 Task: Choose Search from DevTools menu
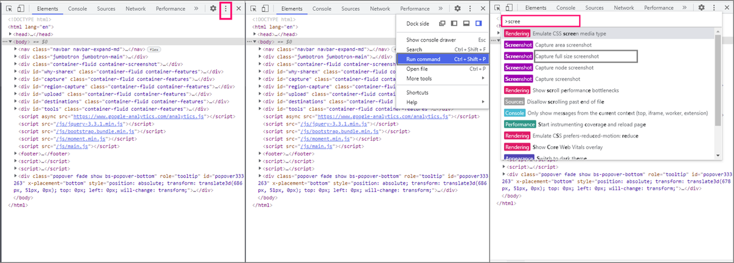coord(442,49)
